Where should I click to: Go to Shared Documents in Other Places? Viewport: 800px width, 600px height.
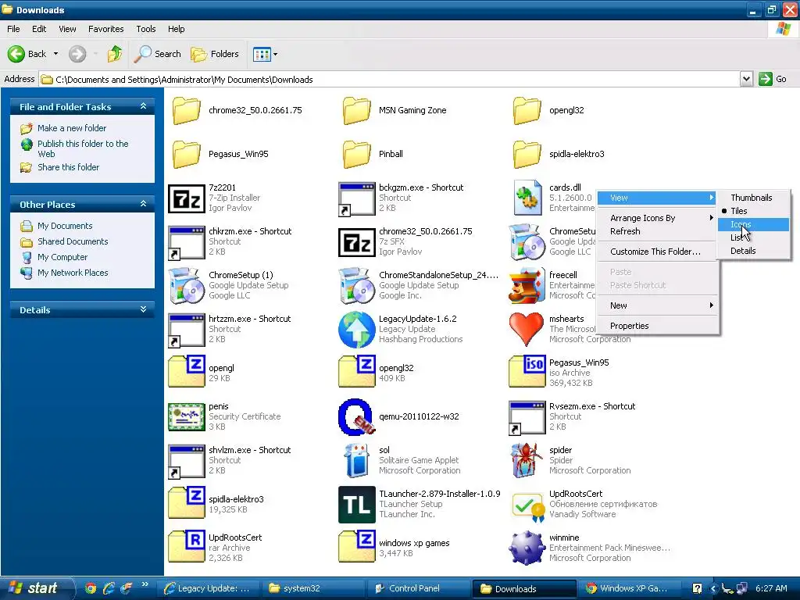click(73, 241)
